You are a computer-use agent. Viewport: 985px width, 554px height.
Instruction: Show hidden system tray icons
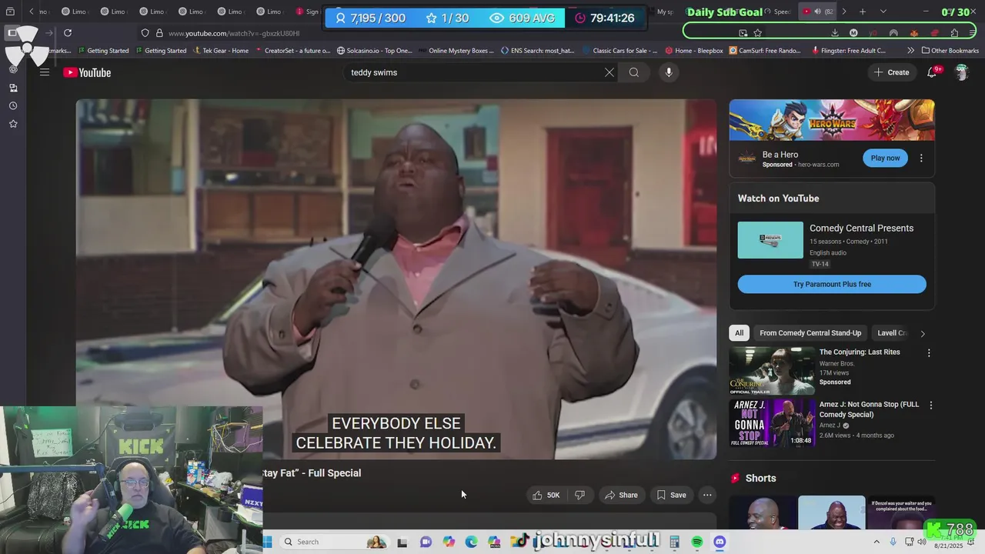876,542
